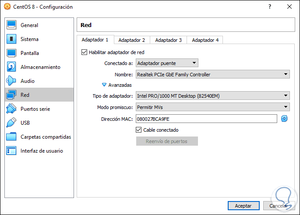Image resolution: width=300 pixels, height=215 pixels.
Task: Open the Conectado a dropdown
Action: (167, 63)
